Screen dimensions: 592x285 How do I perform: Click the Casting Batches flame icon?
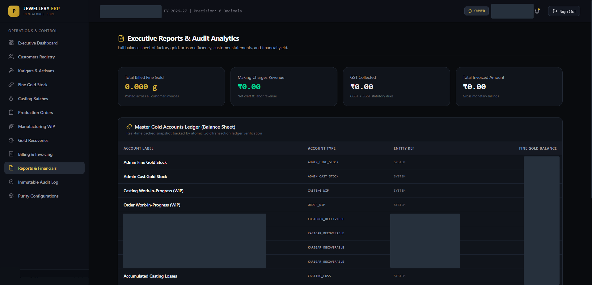point(11,98)
